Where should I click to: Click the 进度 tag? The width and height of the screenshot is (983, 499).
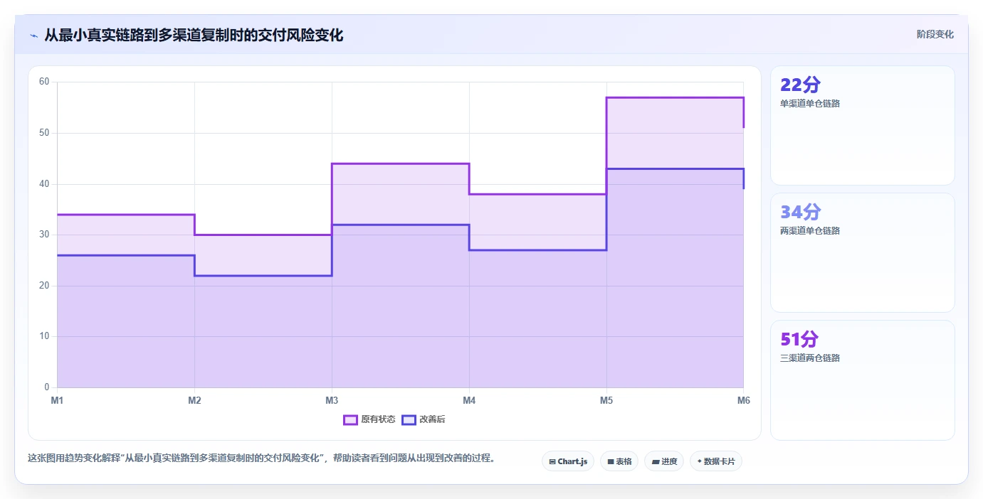(664, 461)
